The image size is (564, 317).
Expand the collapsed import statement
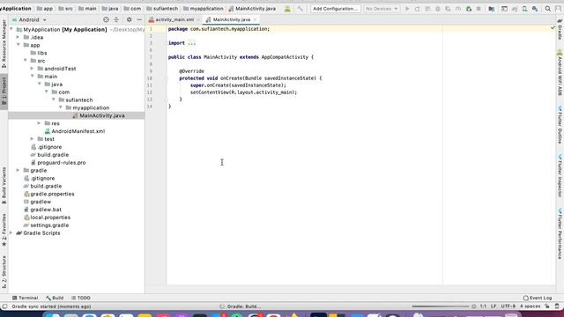click(192, 43)
